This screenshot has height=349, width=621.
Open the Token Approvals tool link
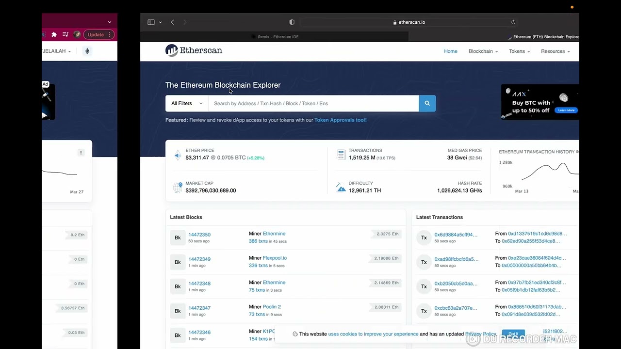click(x=340, y=120)
